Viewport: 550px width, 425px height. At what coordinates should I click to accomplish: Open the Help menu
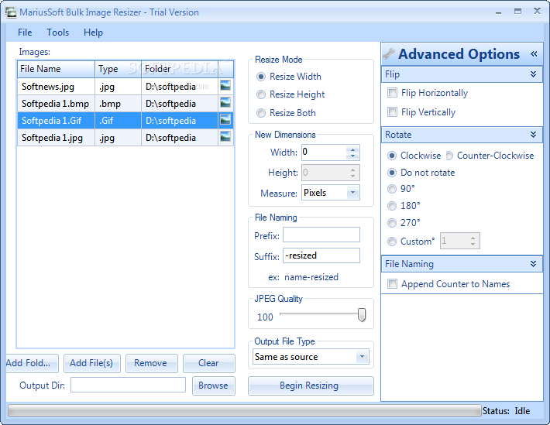[93, 33]
